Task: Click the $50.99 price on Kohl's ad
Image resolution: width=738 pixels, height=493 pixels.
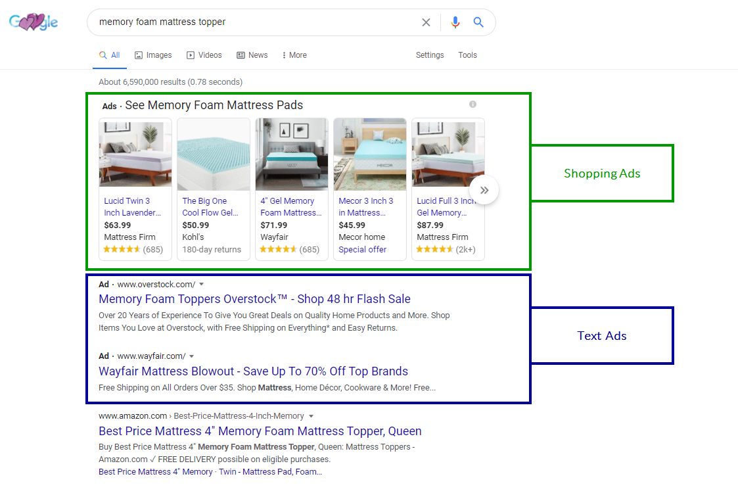Action: pos(195,225)
